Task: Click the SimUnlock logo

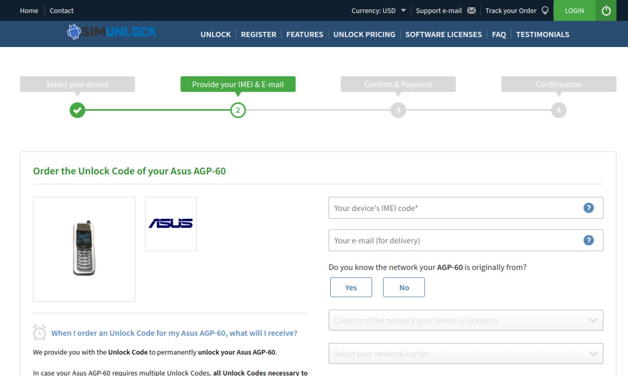Action: click(112, 32)
